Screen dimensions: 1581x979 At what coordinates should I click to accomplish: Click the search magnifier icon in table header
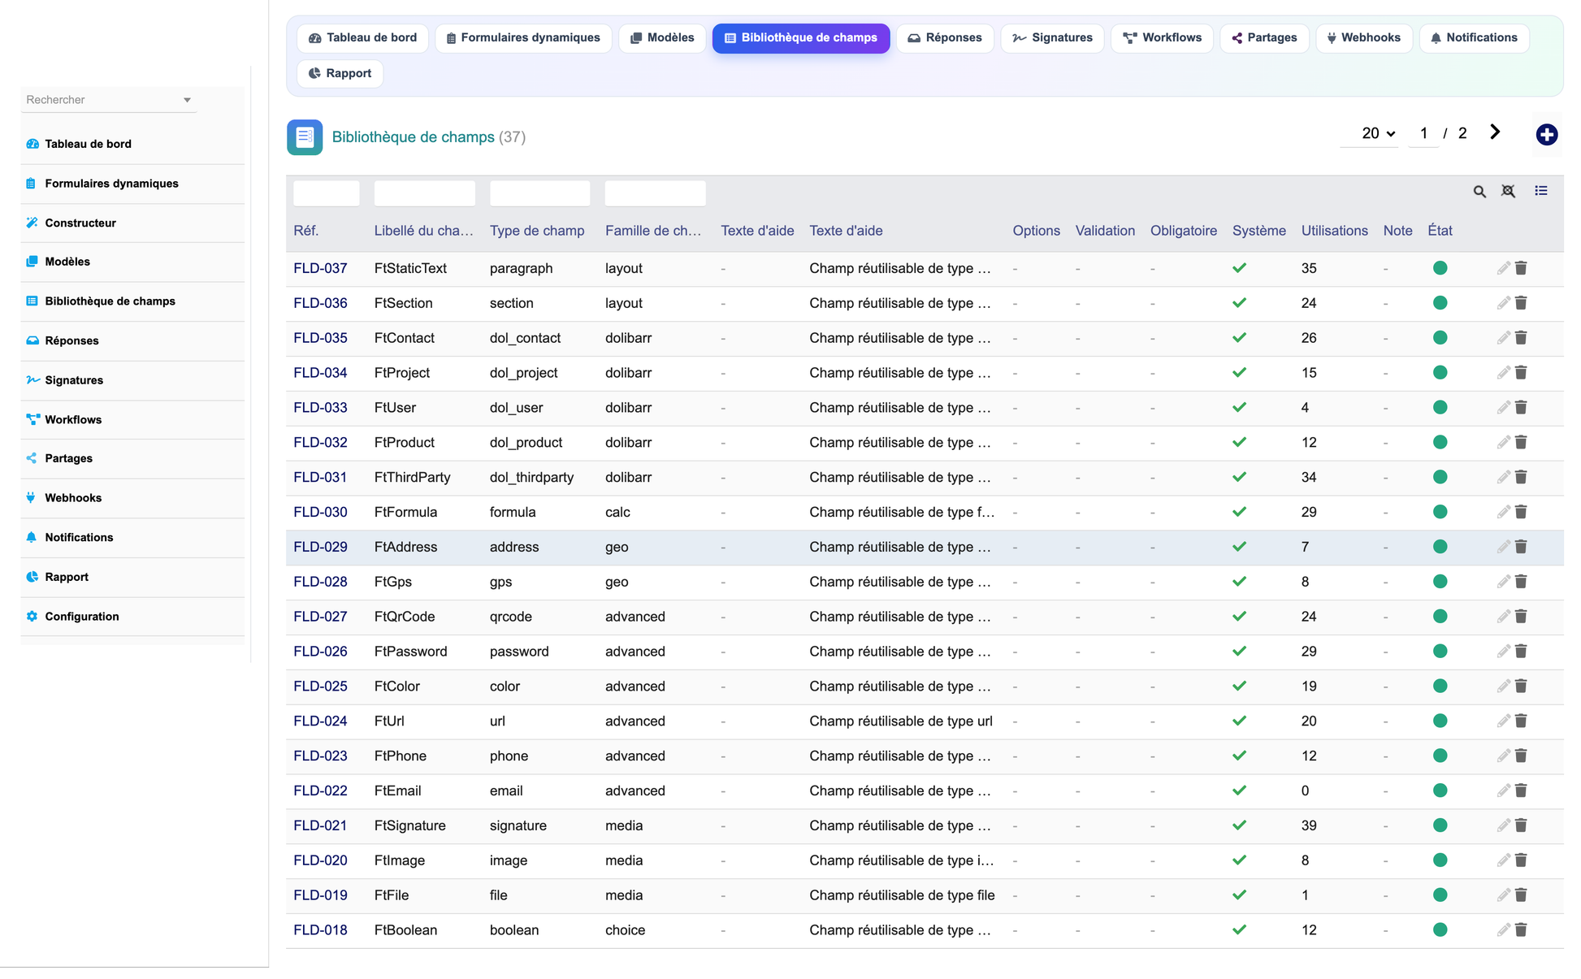(x=1479, y=192)
